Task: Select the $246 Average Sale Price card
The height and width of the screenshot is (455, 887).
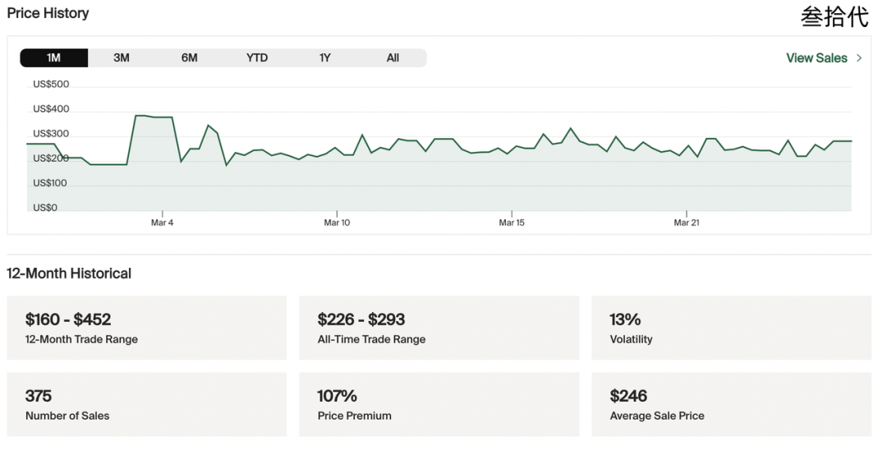Action: [x=731, y=404]
